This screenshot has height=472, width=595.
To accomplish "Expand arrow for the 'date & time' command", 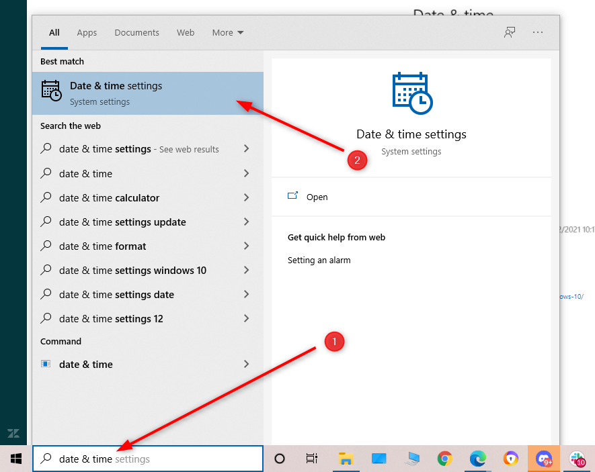I will pos(246,364).
